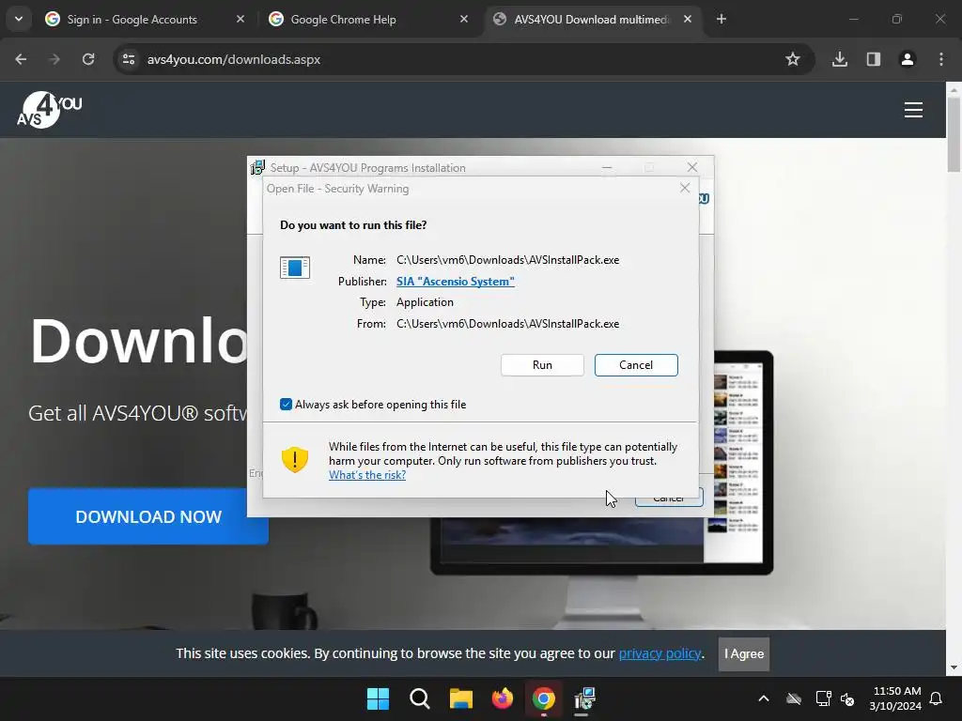The image size is (962, 721).
Task: Switch to Google Chrome Help tab
Action: [x=344, y=20]
